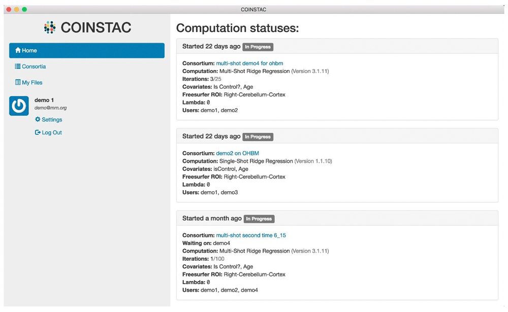This screenshot has width=508, height=312.
Task: Click the Log Out link
Action: [x=48, y=132]
